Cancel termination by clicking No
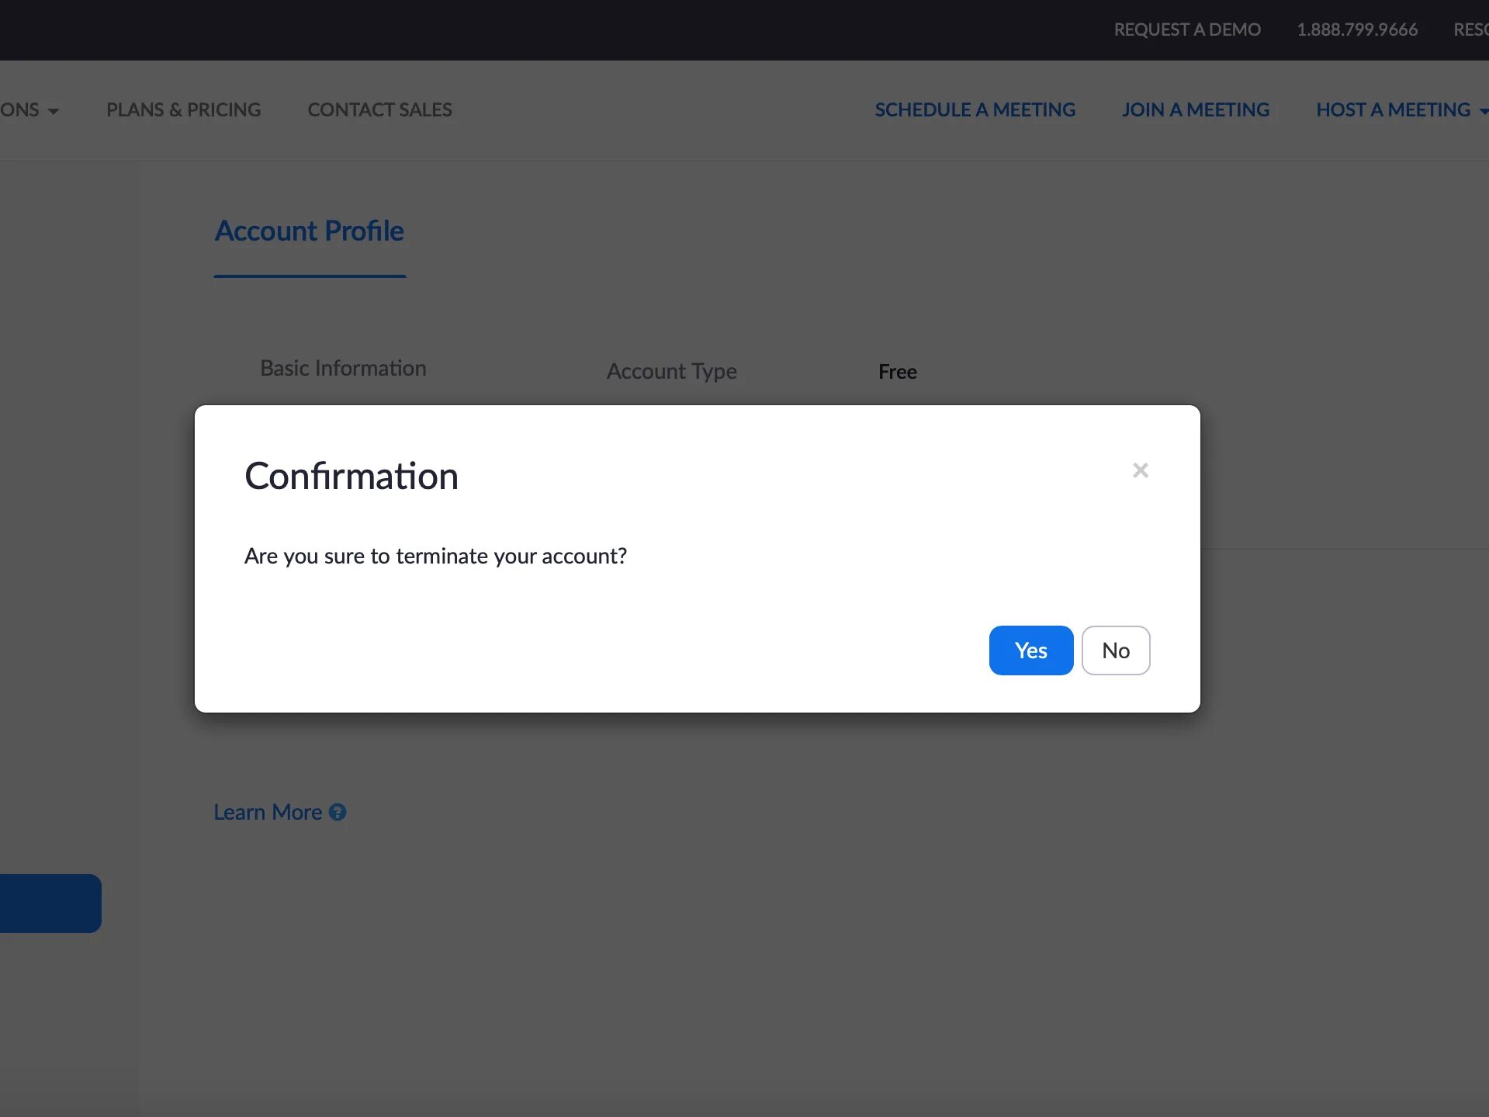The width and height of the screenshot is (1489, 1117). tap(1116, 650)
